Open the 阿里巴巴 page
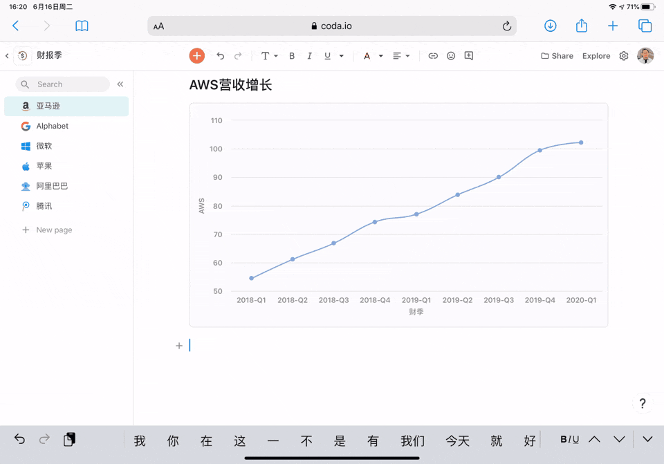This screenshot has height=464, width=664. click(x=66, y=186)
